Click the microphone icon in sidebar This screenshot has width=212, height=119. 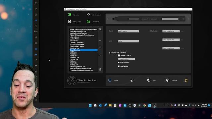pos(36,37)
